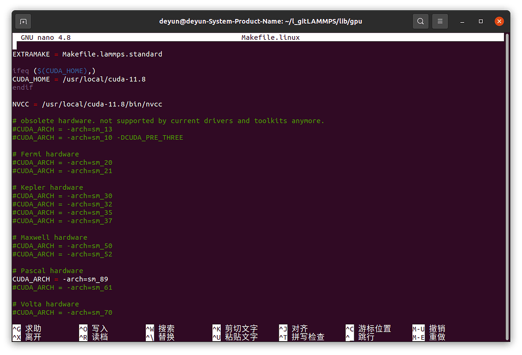Click the ^W 搜索 search shortcut
Screen dimensions: 522x355
[160, 328]
